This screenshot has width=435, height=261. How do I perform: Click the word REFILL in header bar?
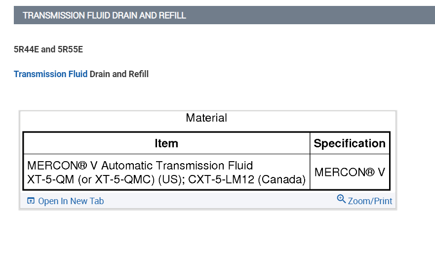(172, 15)
